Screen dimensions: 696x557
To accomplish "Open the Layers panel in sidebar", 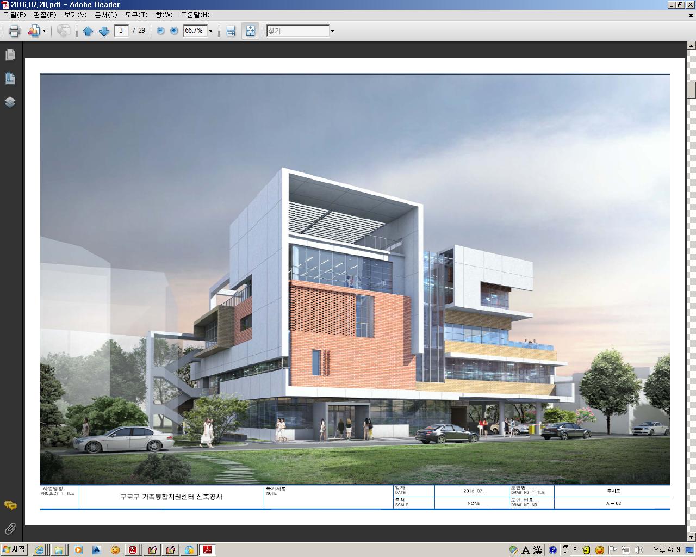I will pyautogui.click(x=10, y=102).
